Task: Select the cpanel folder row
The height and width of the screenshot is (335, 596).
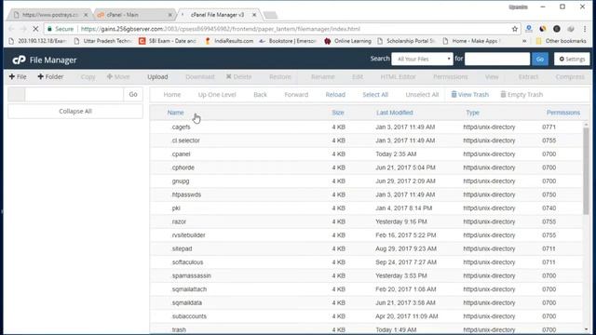Action: click(x=366, y=154)
